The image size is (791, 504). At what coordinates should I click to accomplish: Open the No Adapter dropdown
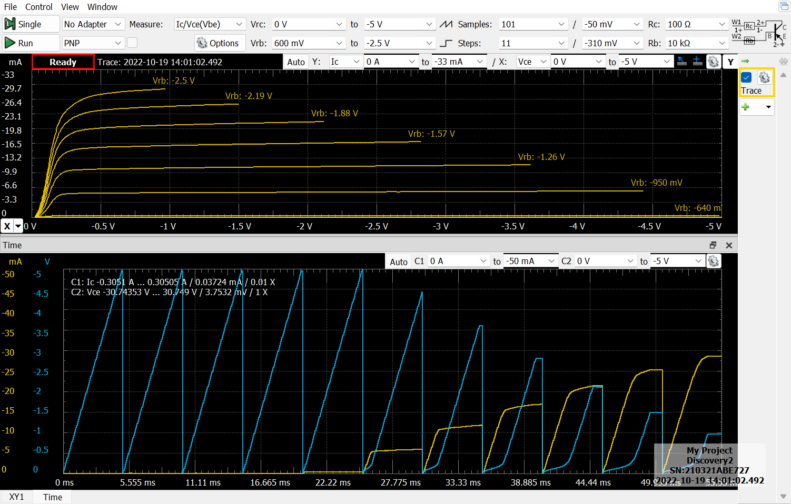(93, 24)
